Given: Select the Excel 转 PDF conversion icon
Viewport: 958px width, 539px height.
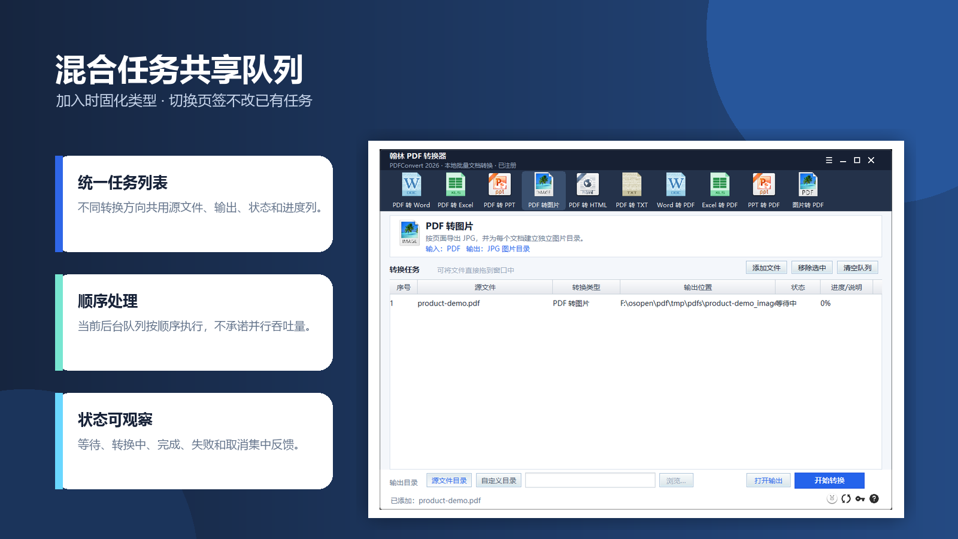Looking at the screenshot, I should pos(720,190).
